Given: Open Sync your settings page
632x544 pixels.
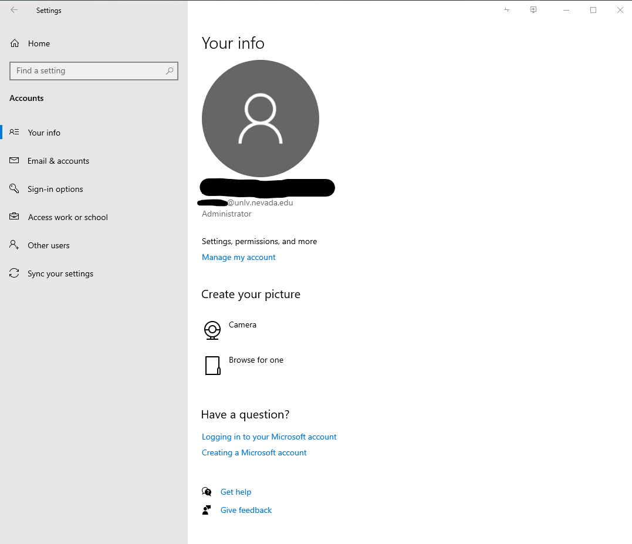Looking at the screenshot, I should [x=60, y=273].
